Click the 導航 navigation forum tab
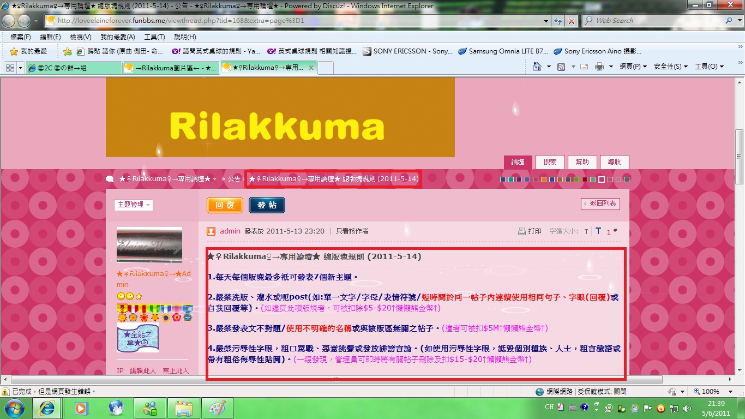This screenshot has height=419, width=745. pyautogui.click(x=614, y=162)
